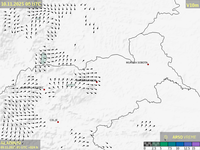Click the small green patch near Maribor
200x150 pixels.
pos(71,85)
